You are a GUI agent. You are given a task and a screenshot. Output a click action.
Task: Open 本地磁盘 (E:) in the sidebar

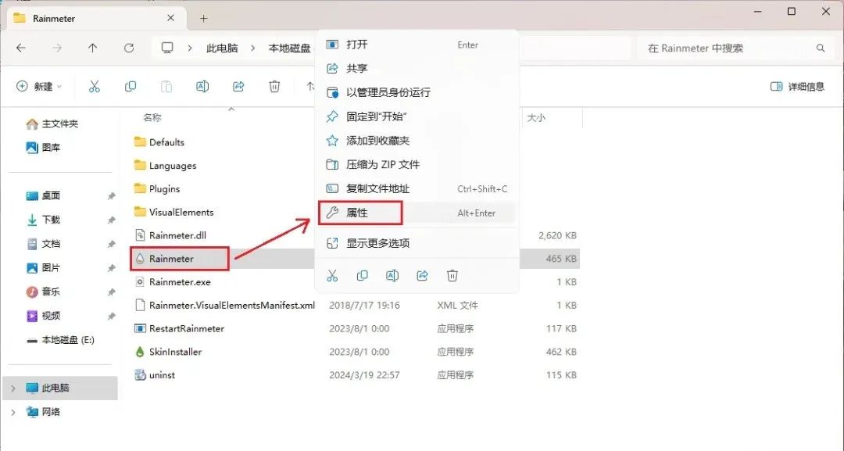60,340
